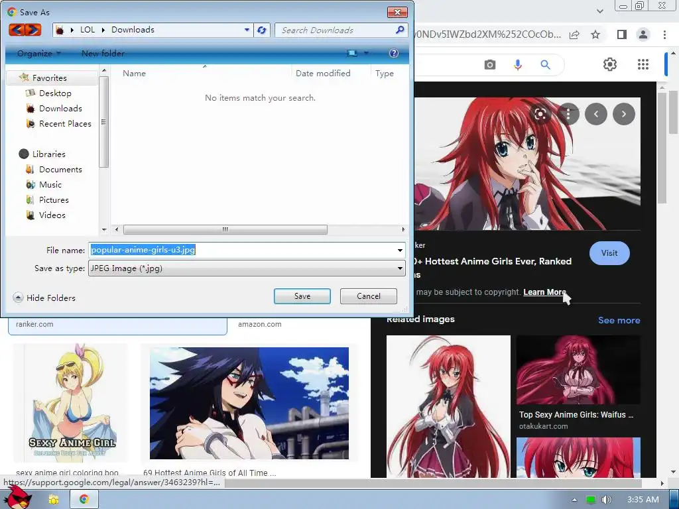This screenshot has width=679, height=509.
Task: Click the voice search microphone icon
Action: (517, 65)
